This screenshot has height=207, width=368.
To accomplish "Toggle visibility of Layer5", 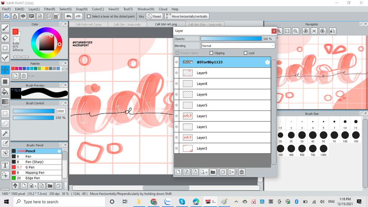I will [x=176, y=105].
